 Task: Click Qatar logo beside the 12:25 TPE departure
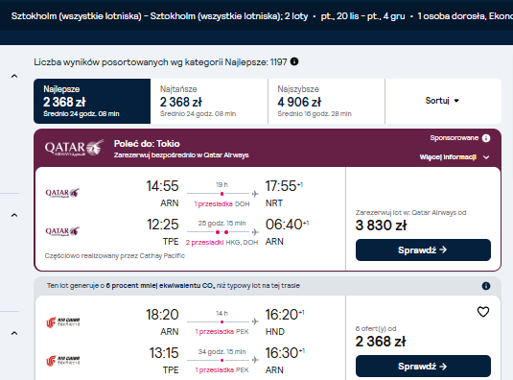[x=62, y=231]
